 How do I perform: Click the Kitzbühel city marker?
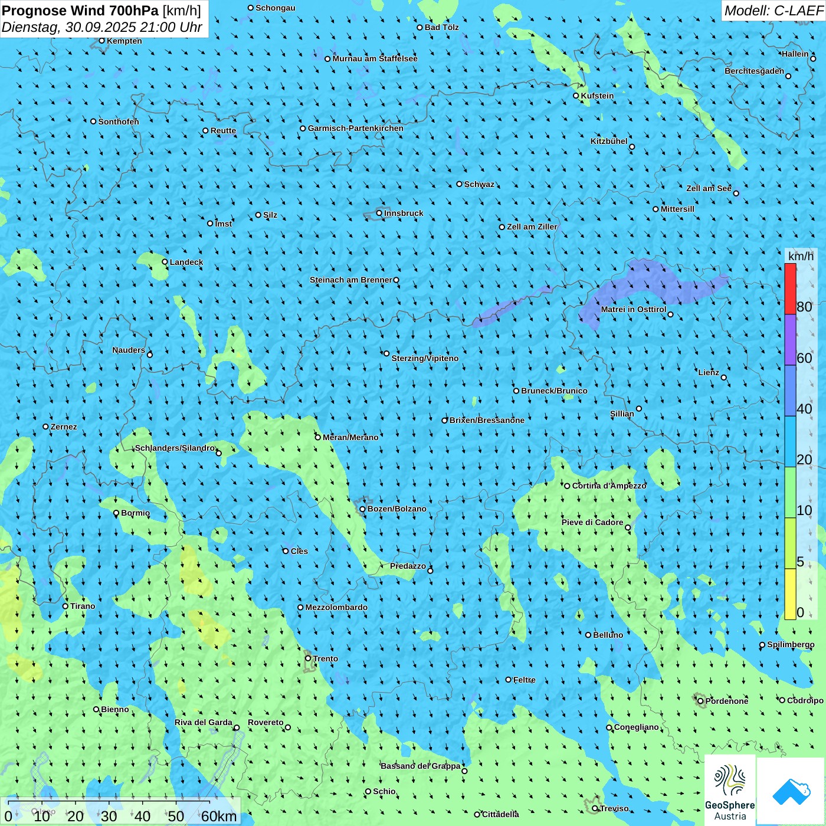pos(632,147)
